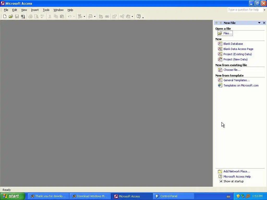267x200 pixels.
Task: Open the Toolbar Options arrow after Help icon
Action: tap(143, 17)
